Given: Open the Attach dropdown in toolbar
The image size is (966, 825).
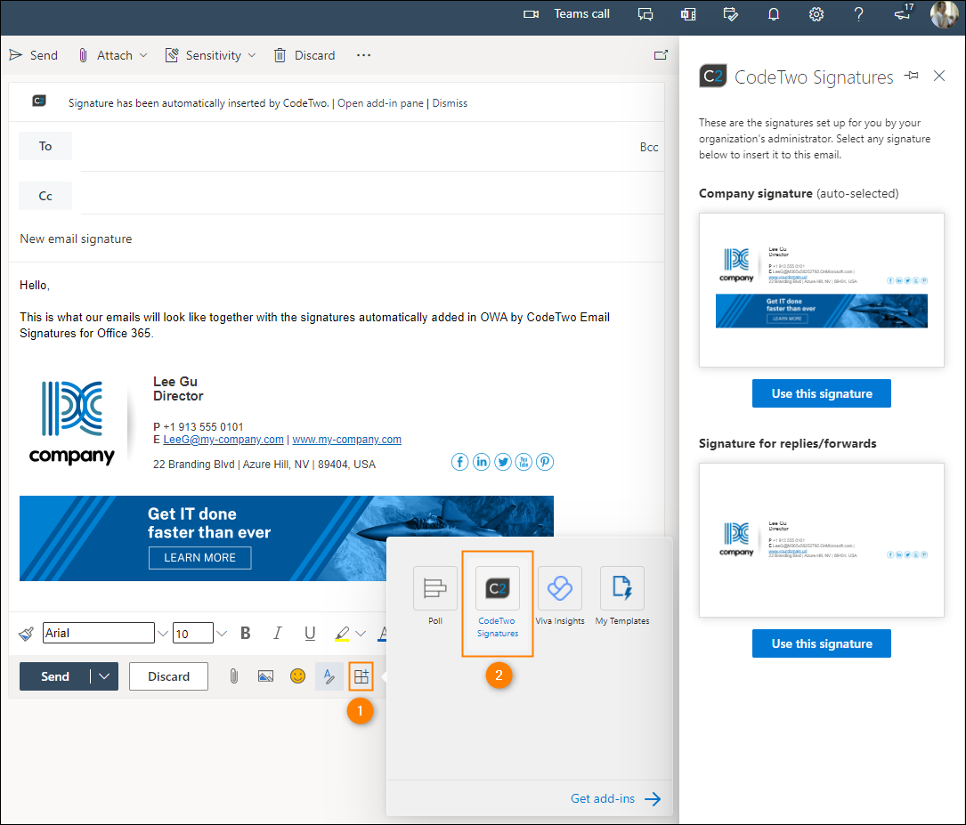Looking at the screenshot, I should click(113, 55).
